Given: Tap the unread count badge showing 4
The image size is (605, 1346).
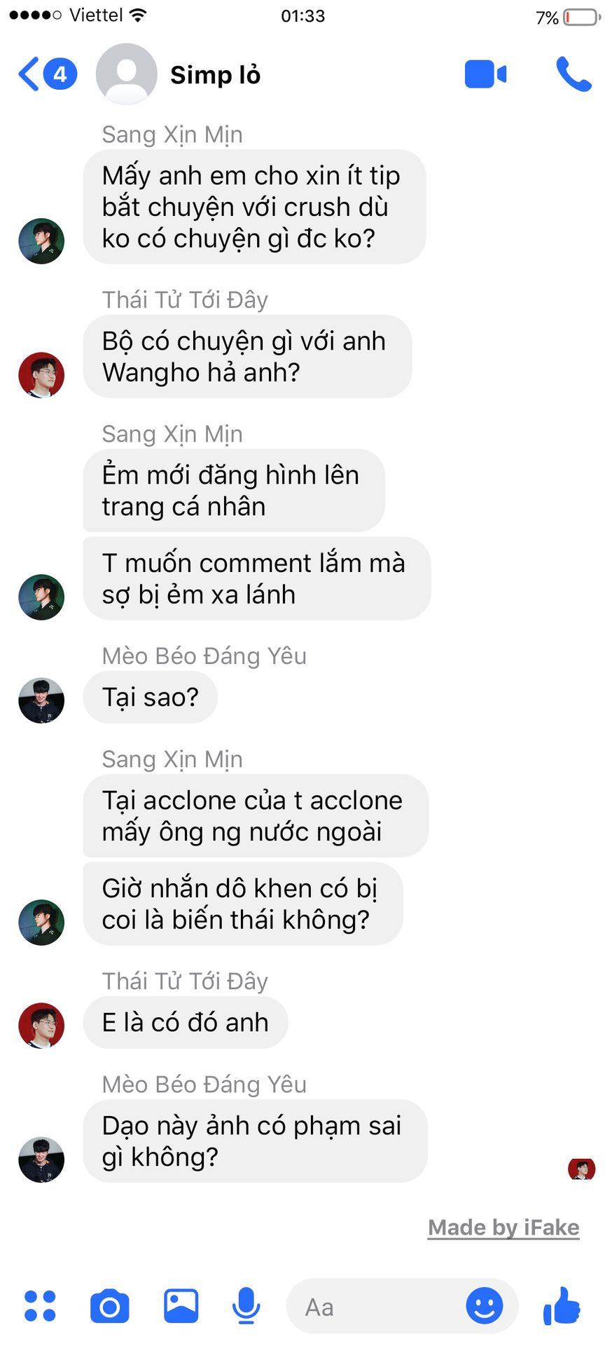Looking at the screenshot, I should click(61, 74).
